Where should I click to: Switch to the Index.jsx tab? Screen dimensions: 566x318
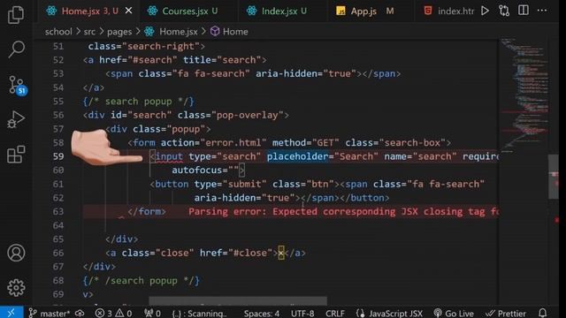tap(284, 11)
